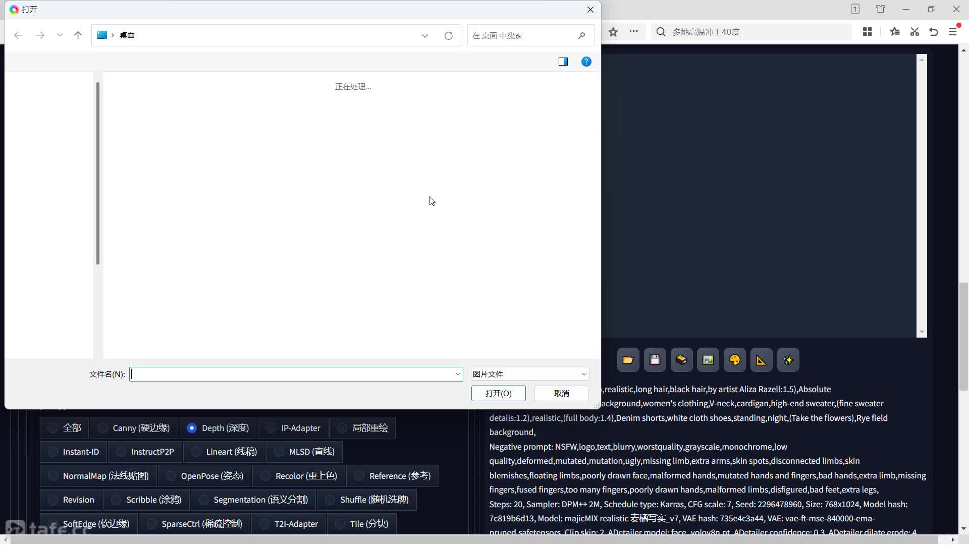
Task: Select Reference (参考) control type
Action: point(393,476)
